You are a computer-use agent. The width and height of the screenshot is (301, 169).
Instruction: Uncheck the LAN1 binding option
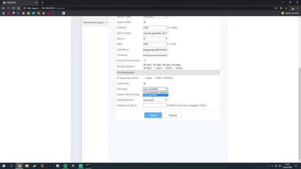coord(144,65)
